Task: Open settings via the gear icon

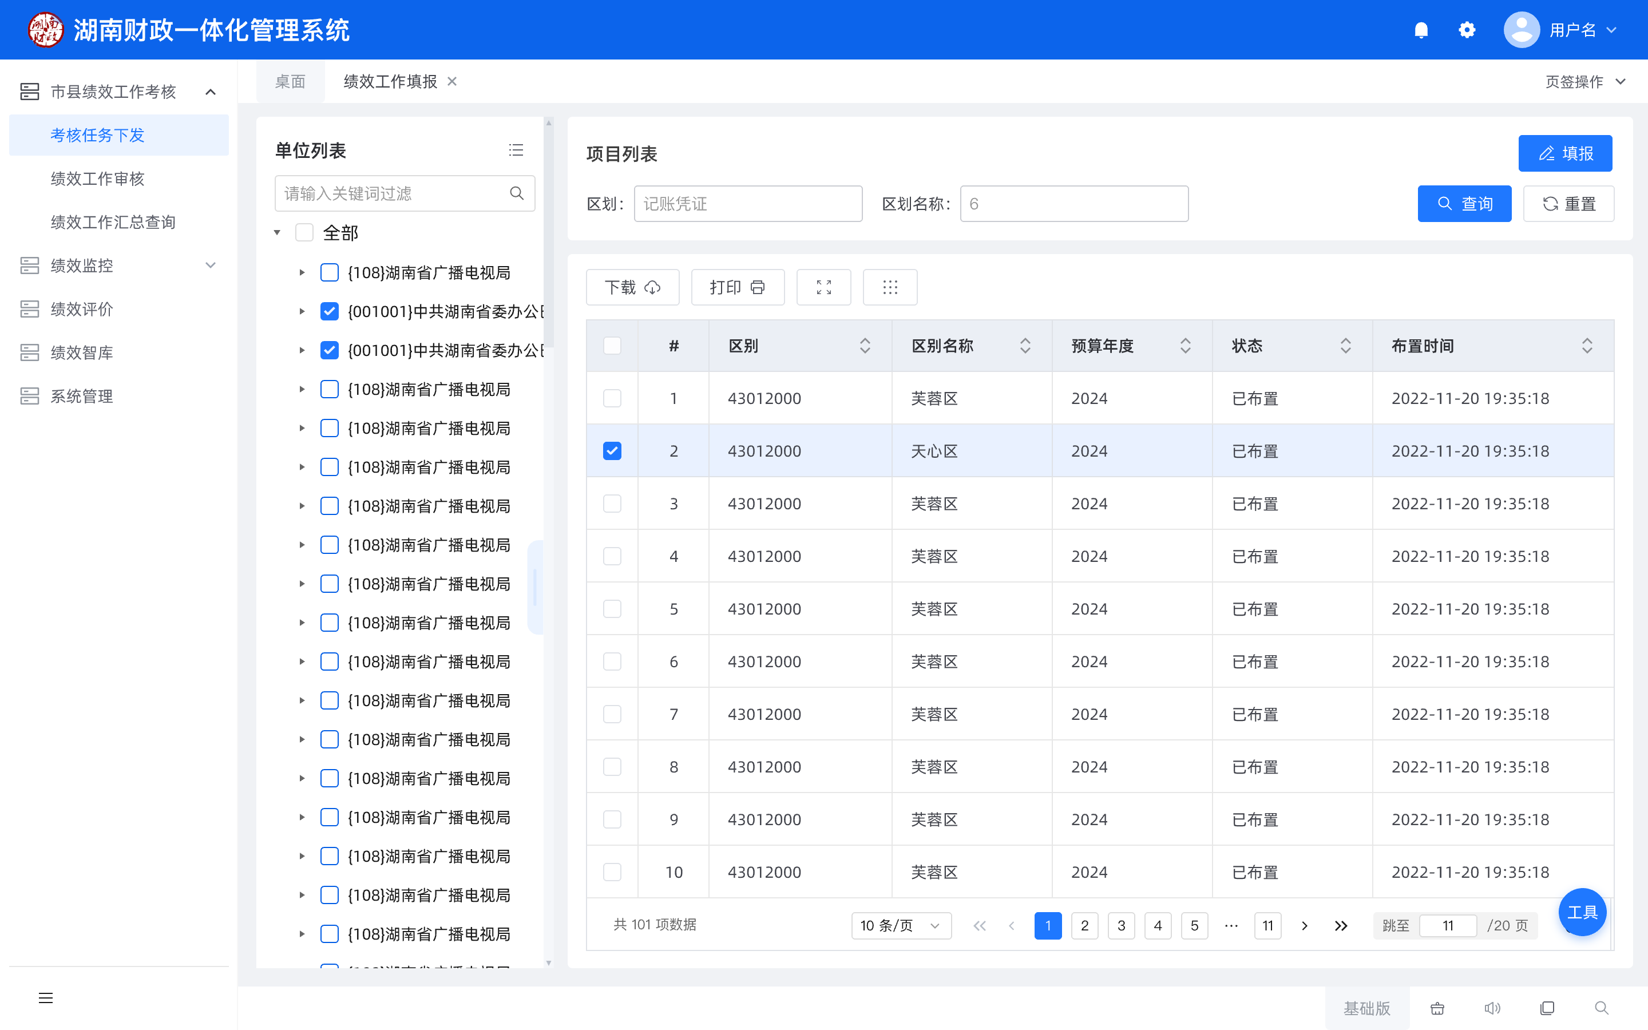Action: pyautogui.click(x=1467, y=30)
